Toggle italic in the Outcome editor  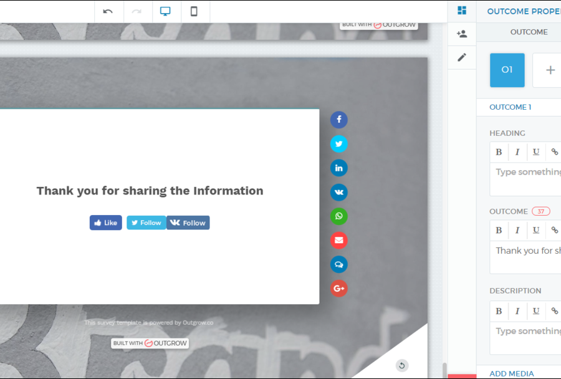tap(517, 230)
